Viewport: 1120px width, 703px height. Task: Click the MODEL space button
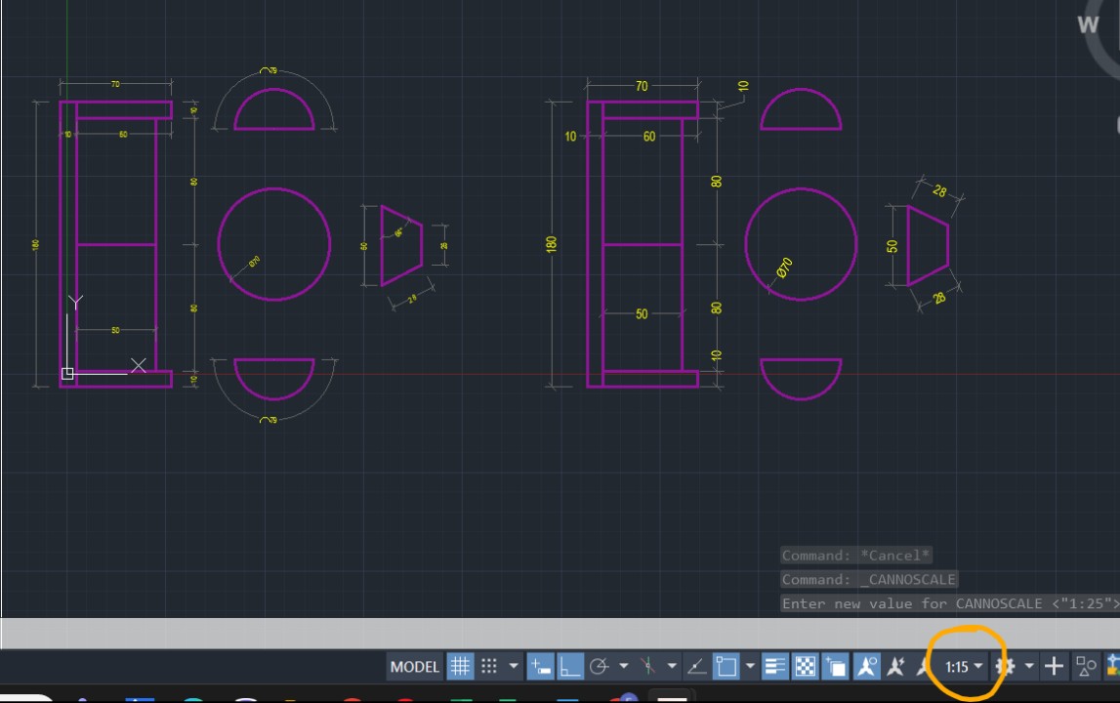tap(415, 667)
